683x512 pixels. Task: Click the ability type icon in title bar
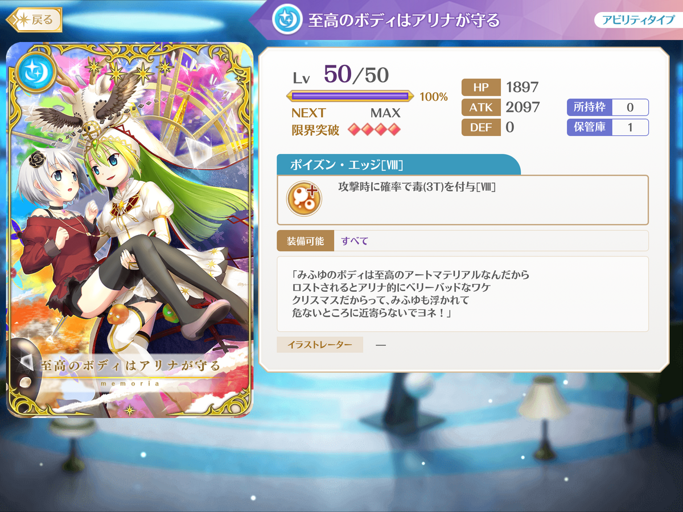287,20
